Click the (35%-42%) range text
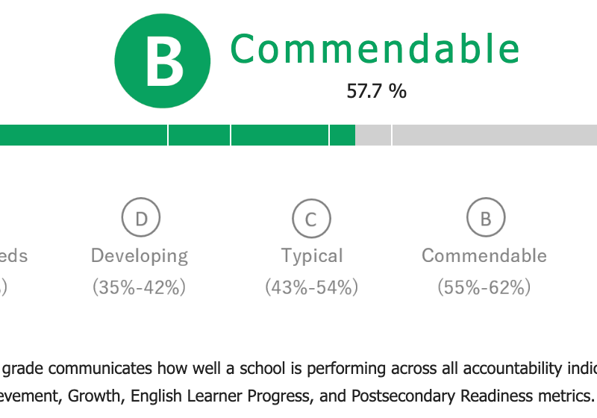Screen dimensions: 597x418 click(139, 287)
